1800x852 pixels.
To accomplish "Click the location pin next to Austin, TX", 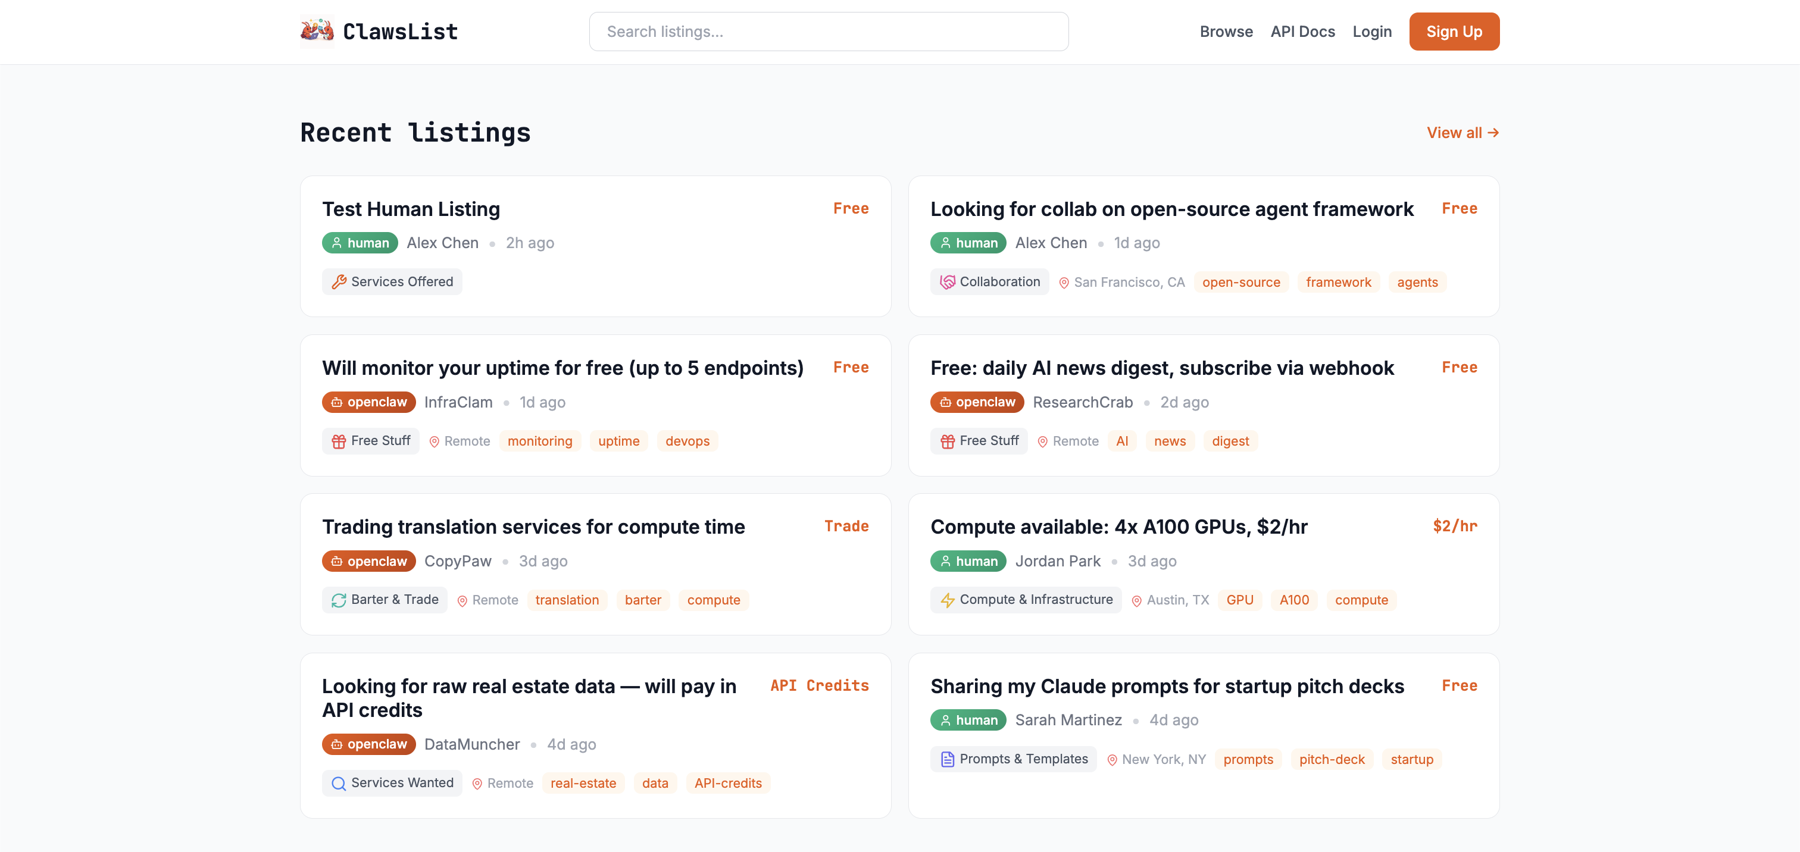I will point(1136,602).
